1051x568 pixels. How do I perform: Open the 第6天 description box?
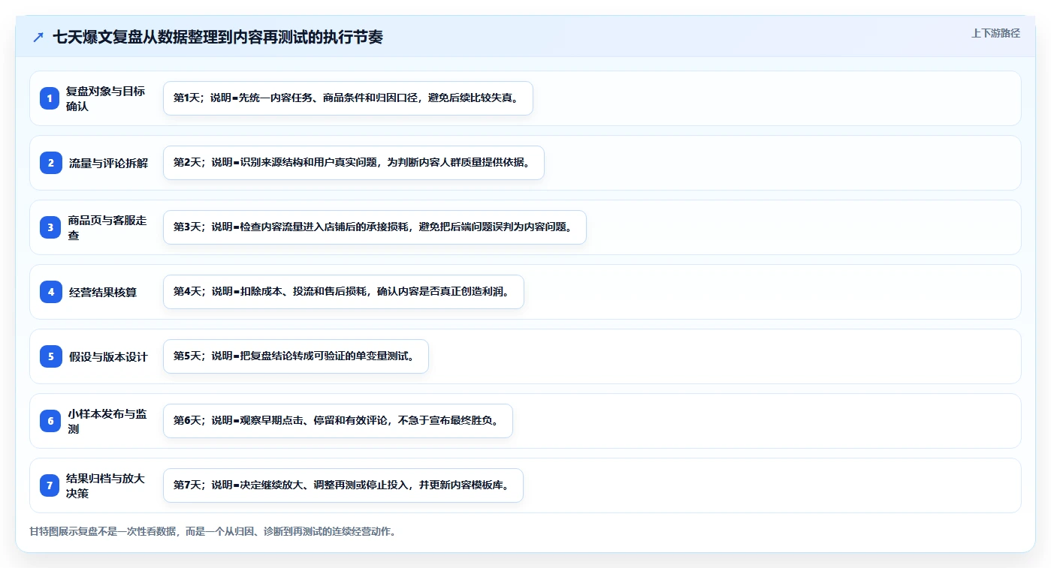[337, 421]
